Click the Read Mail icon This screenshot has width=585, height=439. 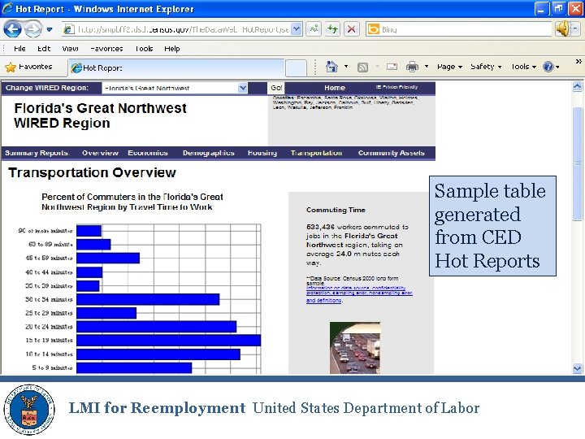click(x=392, y=67)
